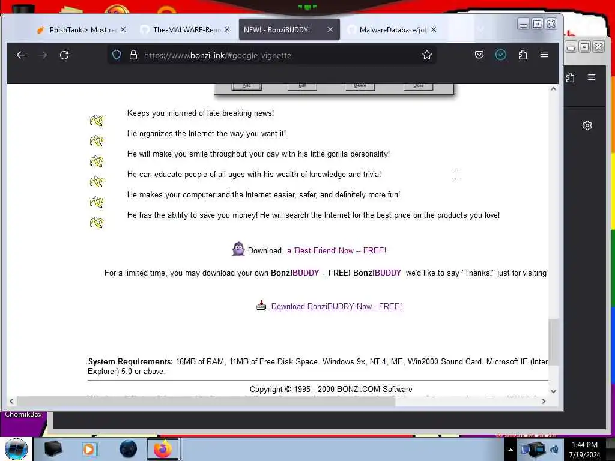
Task: Click the scroll down arrow of page
Action: tap(553, 391)
